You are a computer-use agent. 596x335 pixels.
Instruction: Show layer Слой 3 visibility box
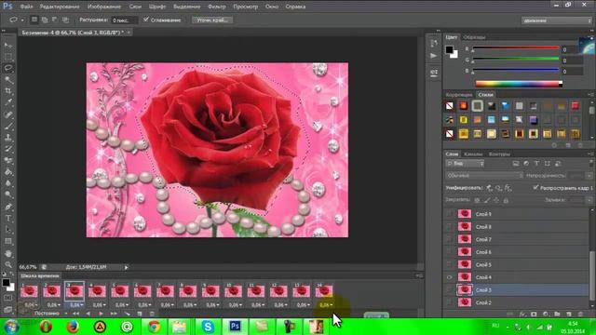click(449, 289)
